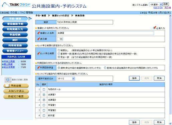
Task: Click the lower 取消 button
Action: point(159,122)
